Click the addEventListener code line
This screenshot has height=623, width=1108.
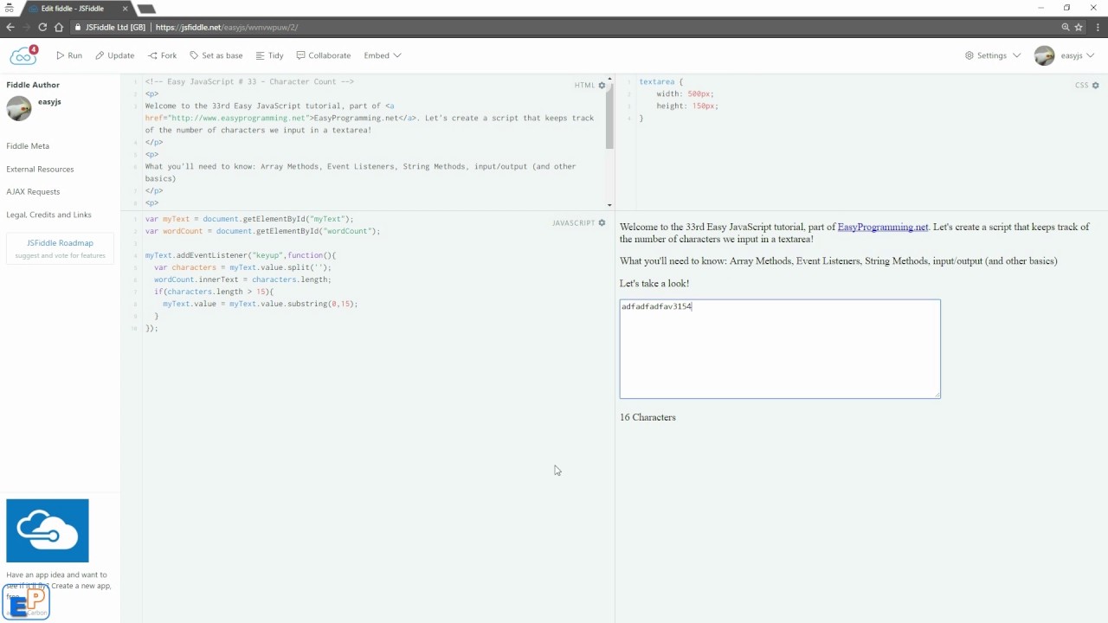tap(241, 256)
